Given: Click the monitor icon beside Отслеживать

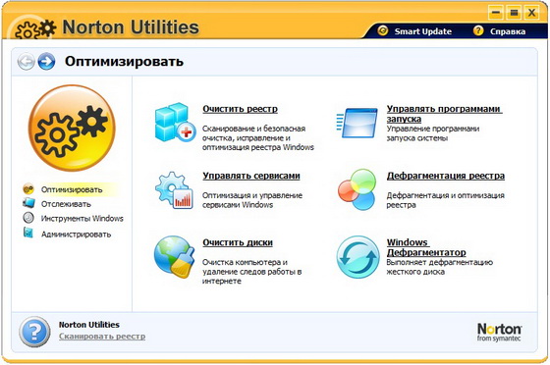Looking at the screenshot, I should pyautogui.click(x=28, y=203).
